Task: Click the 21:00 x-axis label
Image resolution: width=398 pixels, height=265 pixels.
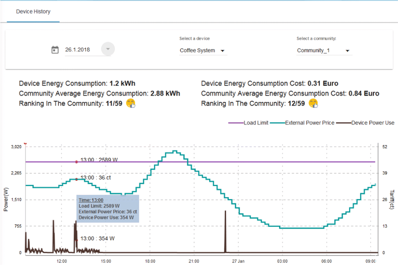Action: click(194, 261)
